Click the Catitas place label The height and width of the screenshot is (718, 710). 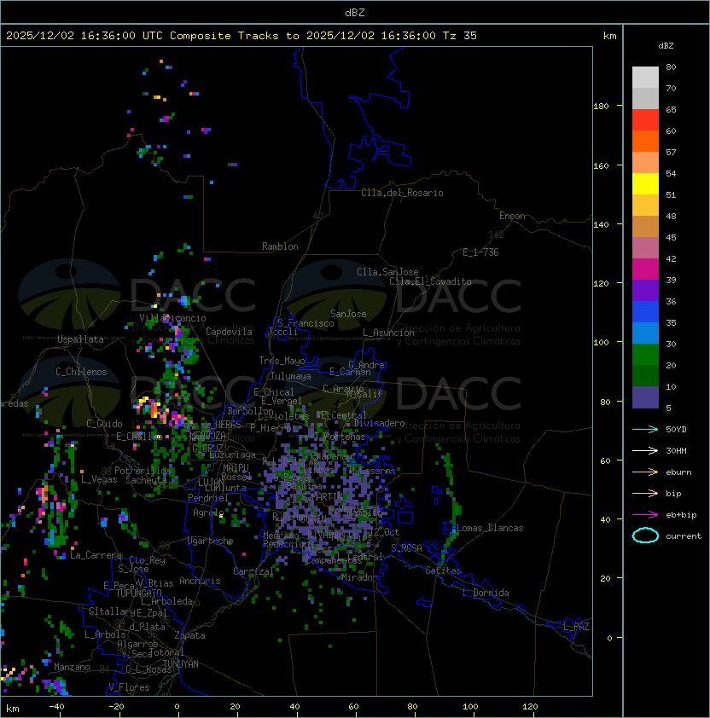pyautogui.click(x=443, y=570)
